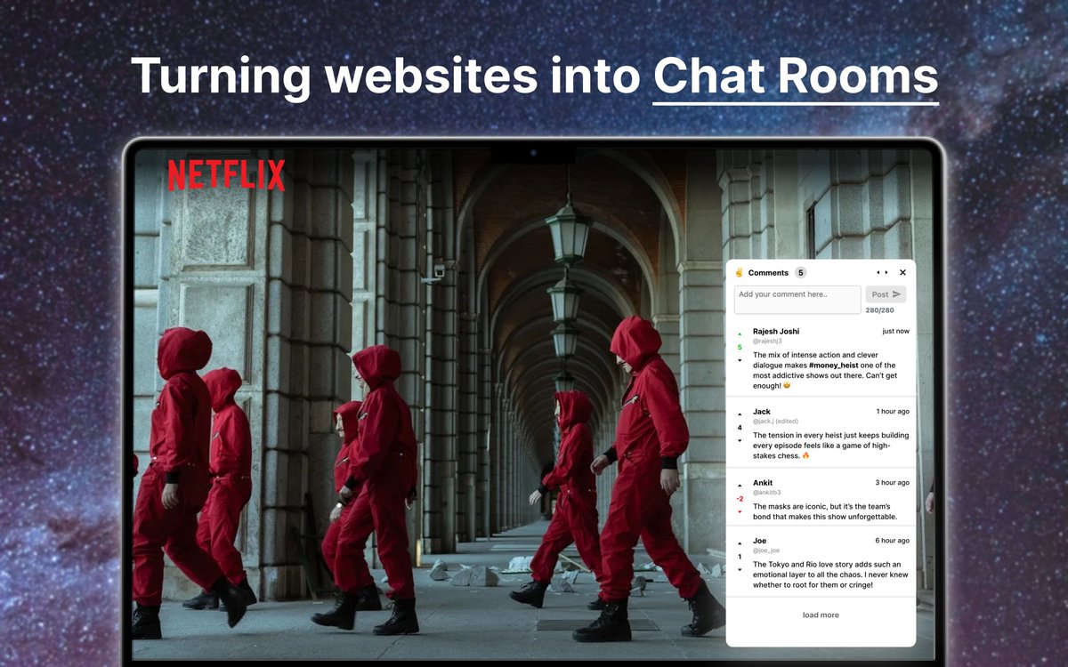Click the Netflix logo

click(x=226, y=175)
